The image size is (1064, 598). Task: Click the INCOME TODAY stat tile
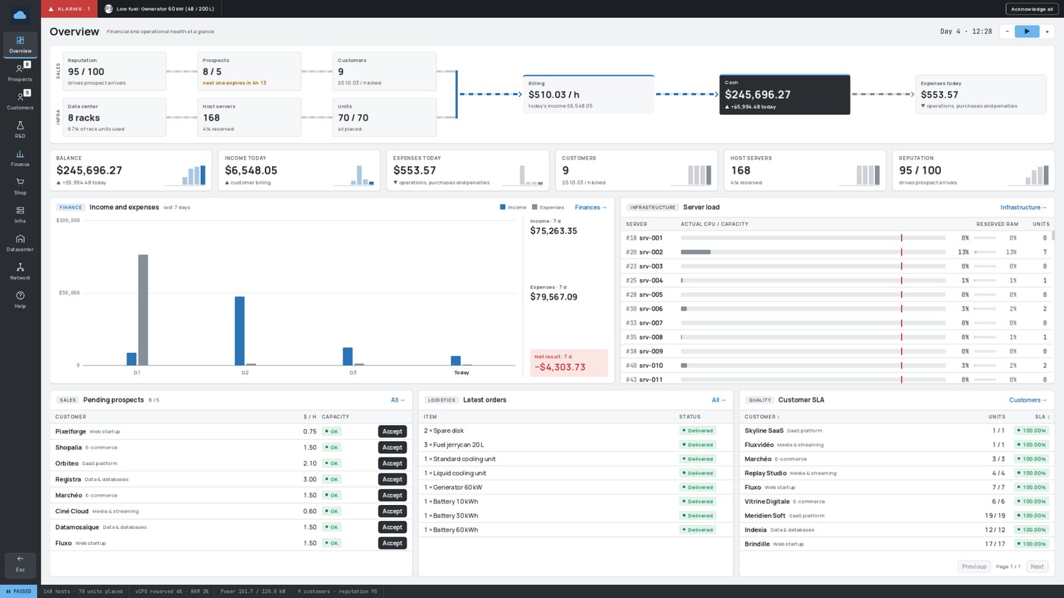299,170
